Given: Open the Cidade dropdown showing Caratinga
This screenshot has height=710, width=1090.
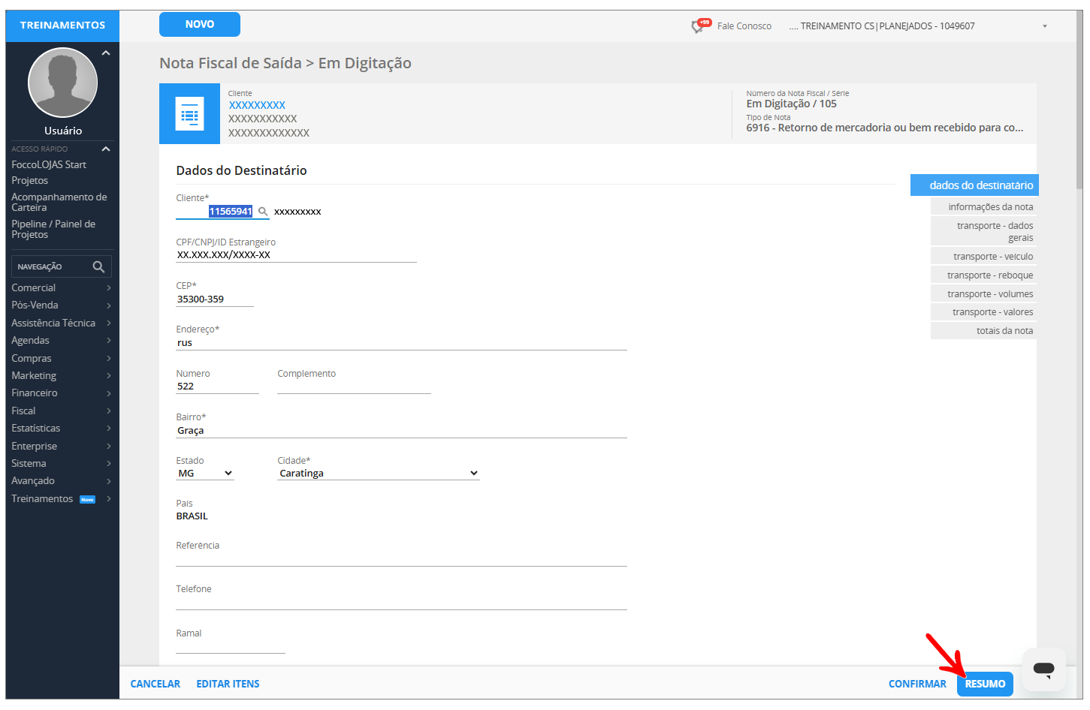Looking at the screenshot, I should click(x=378, y=474).
